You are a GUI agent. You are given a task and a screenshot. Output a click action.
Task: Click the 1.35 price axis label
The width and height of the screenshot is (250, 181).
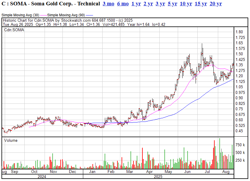click(239, 65)
